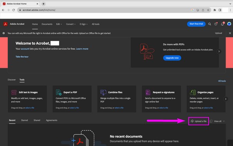The width and height of the screenshot is (233, 146).
Task: Click the Google icon in address bar
Action: (x=193, y=10)
